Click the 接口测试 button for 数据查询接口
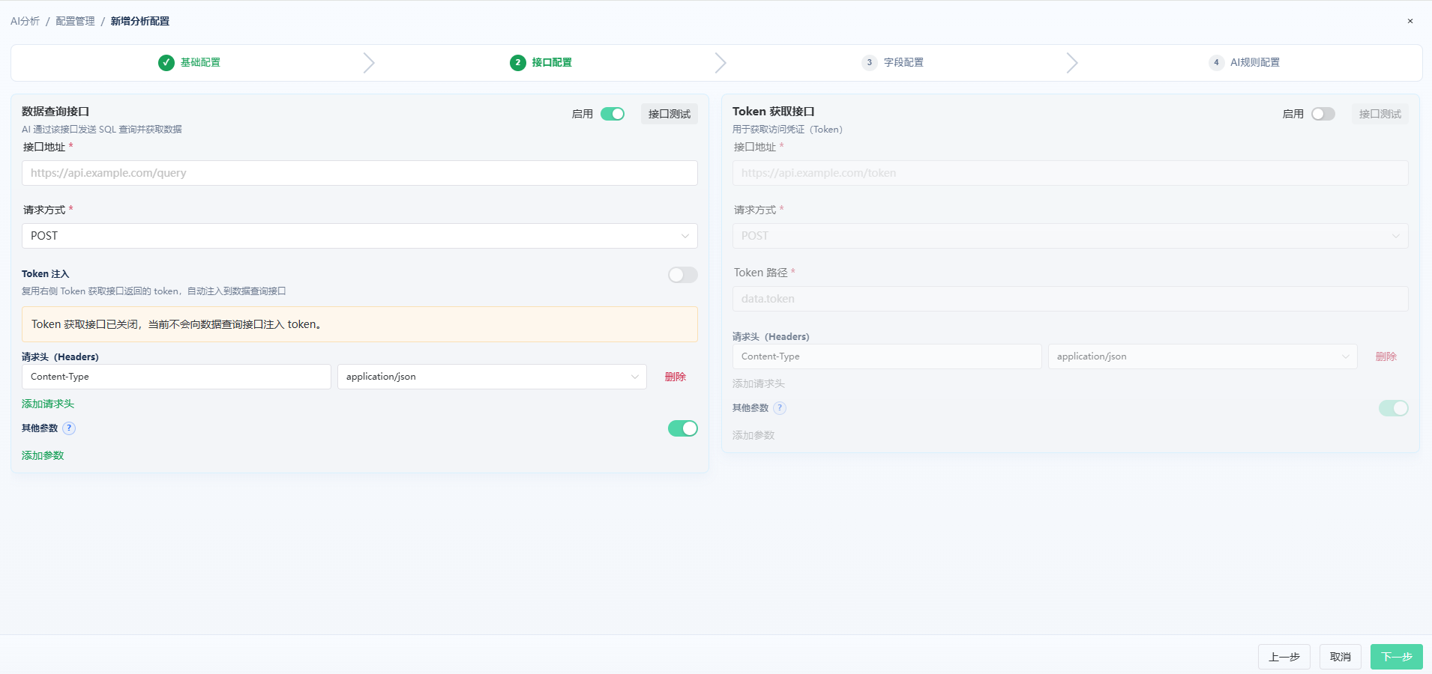Screen dimensions: 1432x674 [670, 114]
